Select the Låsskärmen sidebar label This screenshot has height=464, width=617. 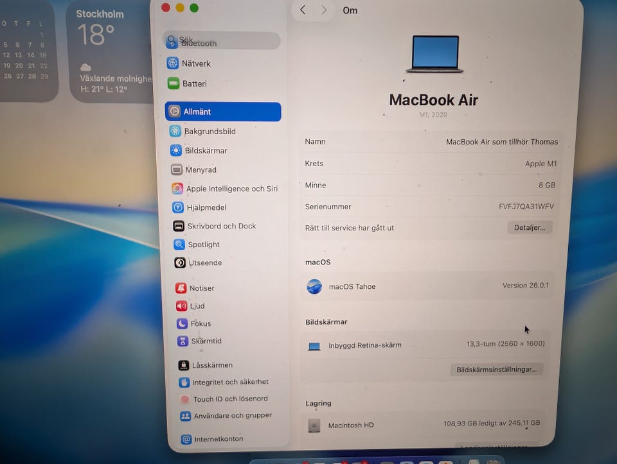[212, 365]
